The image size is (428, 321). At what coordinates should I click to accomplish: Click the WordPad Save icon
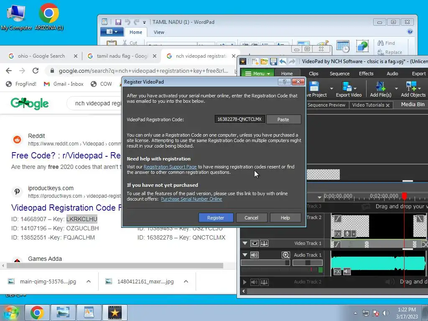click(x=118, y=22)
